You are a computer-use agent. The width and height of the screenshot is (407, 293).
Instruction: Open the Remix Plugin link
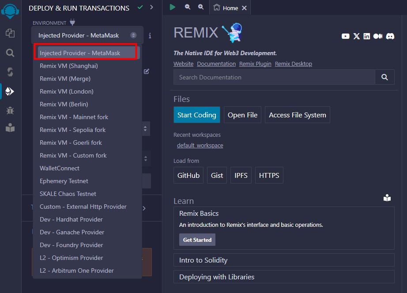255,64
